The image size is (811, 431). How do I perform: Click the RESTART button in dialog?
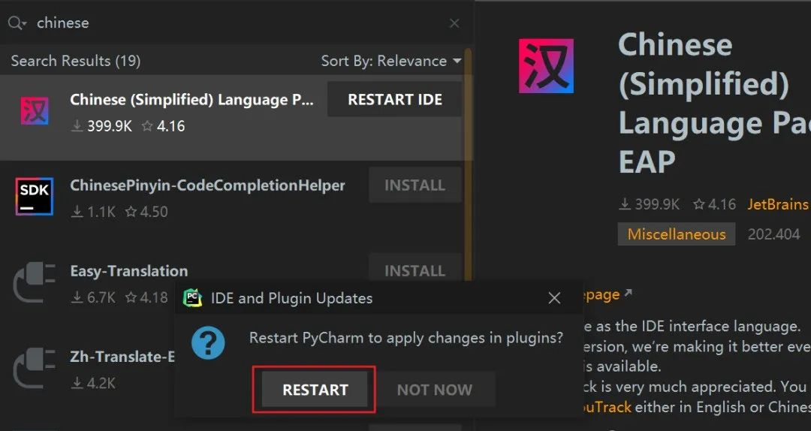coord(315,389)
